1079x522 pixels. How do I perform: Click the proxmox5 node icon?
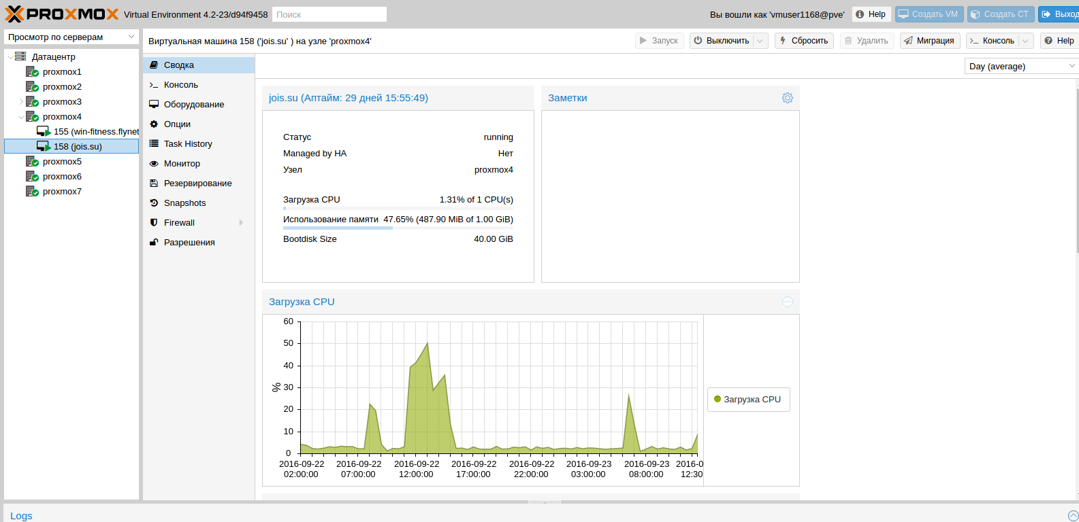(x=32, y=161)
